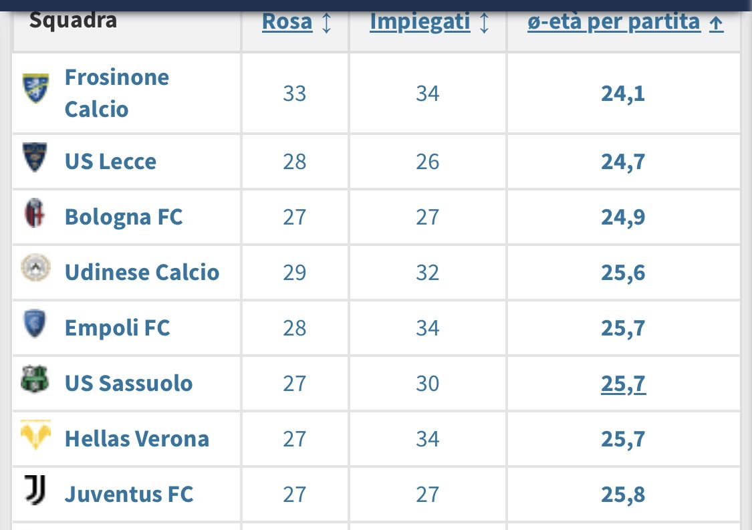Click Empoli FC's Rosa value 28
This screenshot has height=530, width=752.
pyautogui.click(x=294, y=328)
